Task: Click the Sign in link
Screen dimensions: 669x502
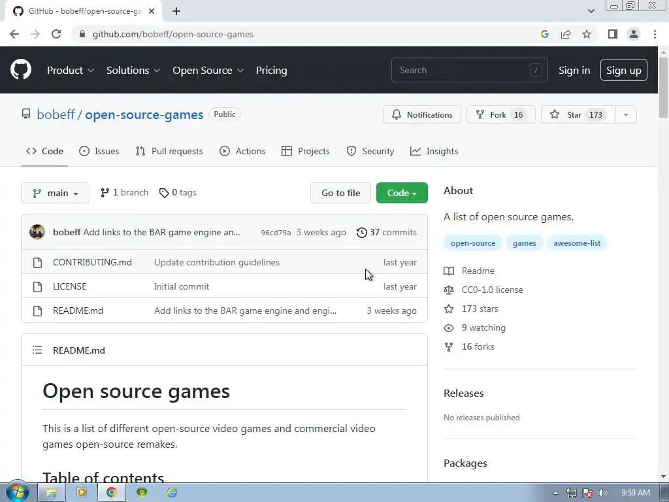Action: tap(574, 70)
